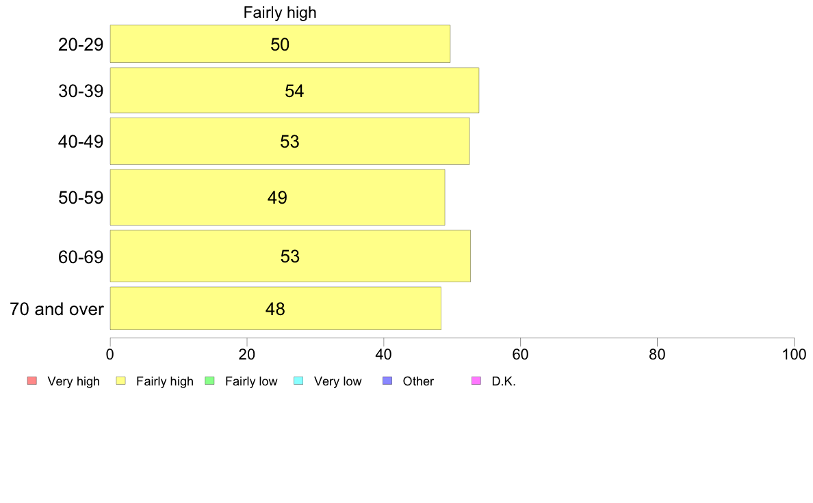Select the 50-59 bar showing 49
The image size is (813, 503).
point(277,198)
